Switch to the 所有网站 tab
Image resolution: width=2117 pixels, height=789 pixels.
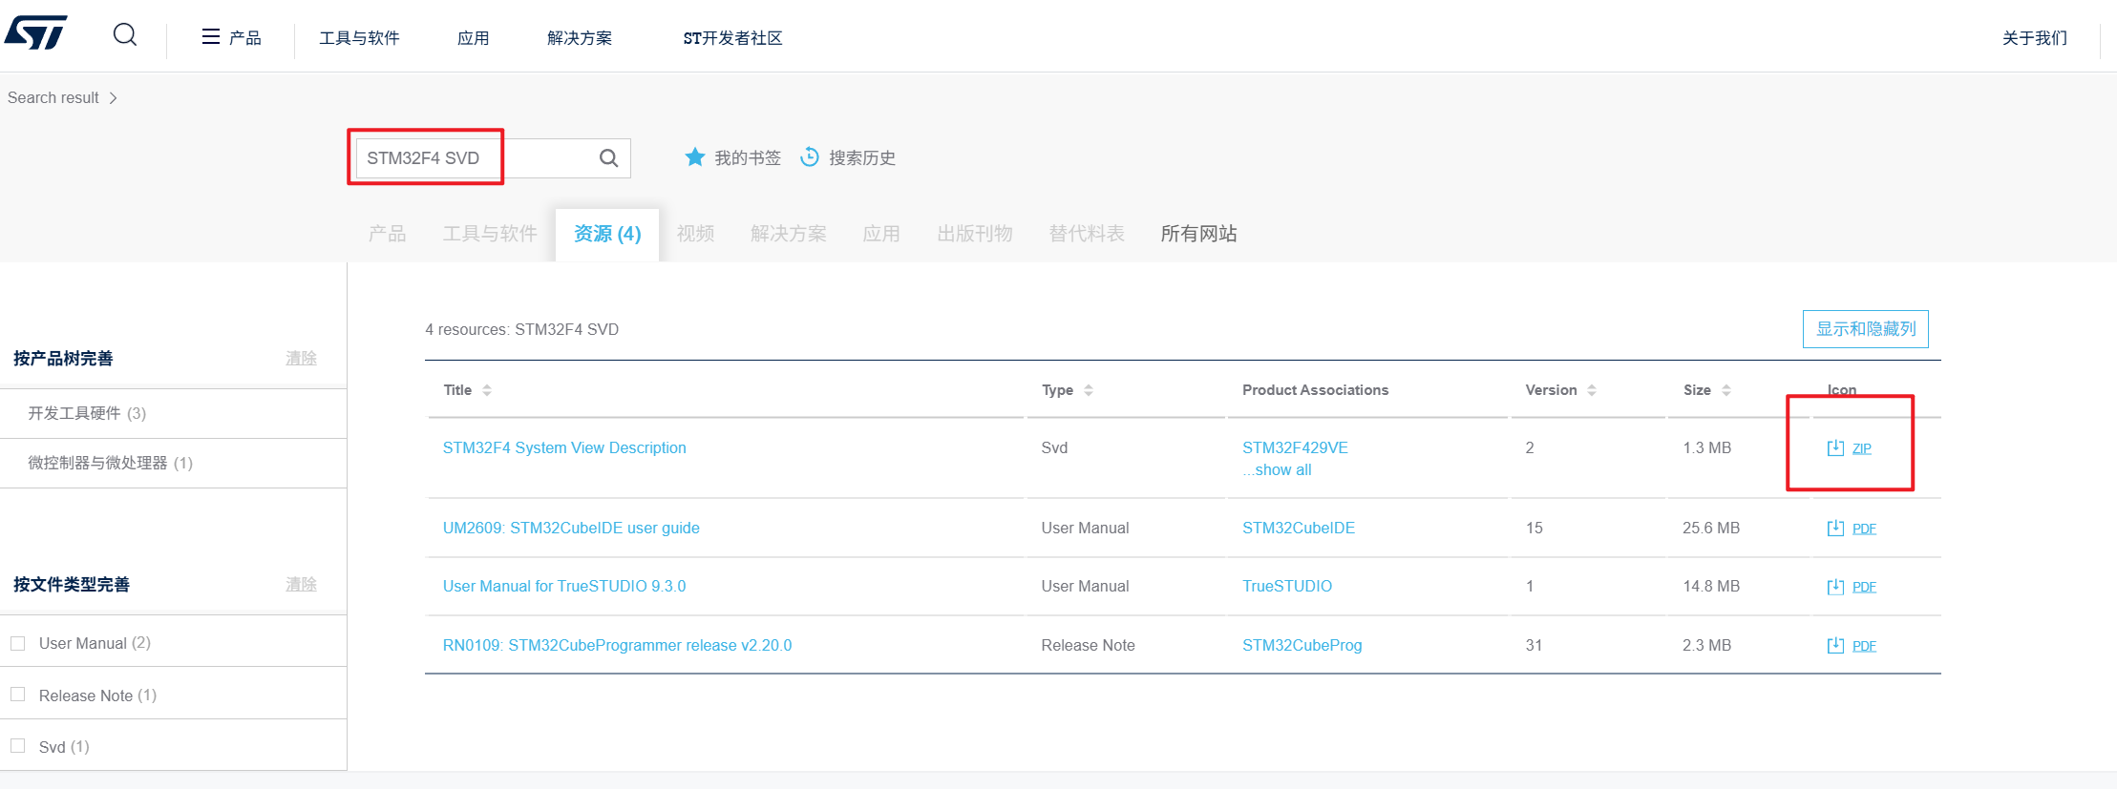point(1198,234)
